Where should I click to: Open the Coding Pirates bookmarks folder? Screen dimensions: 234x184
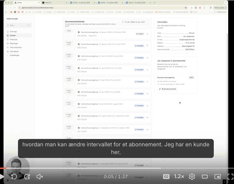click(x=83, y=12)
